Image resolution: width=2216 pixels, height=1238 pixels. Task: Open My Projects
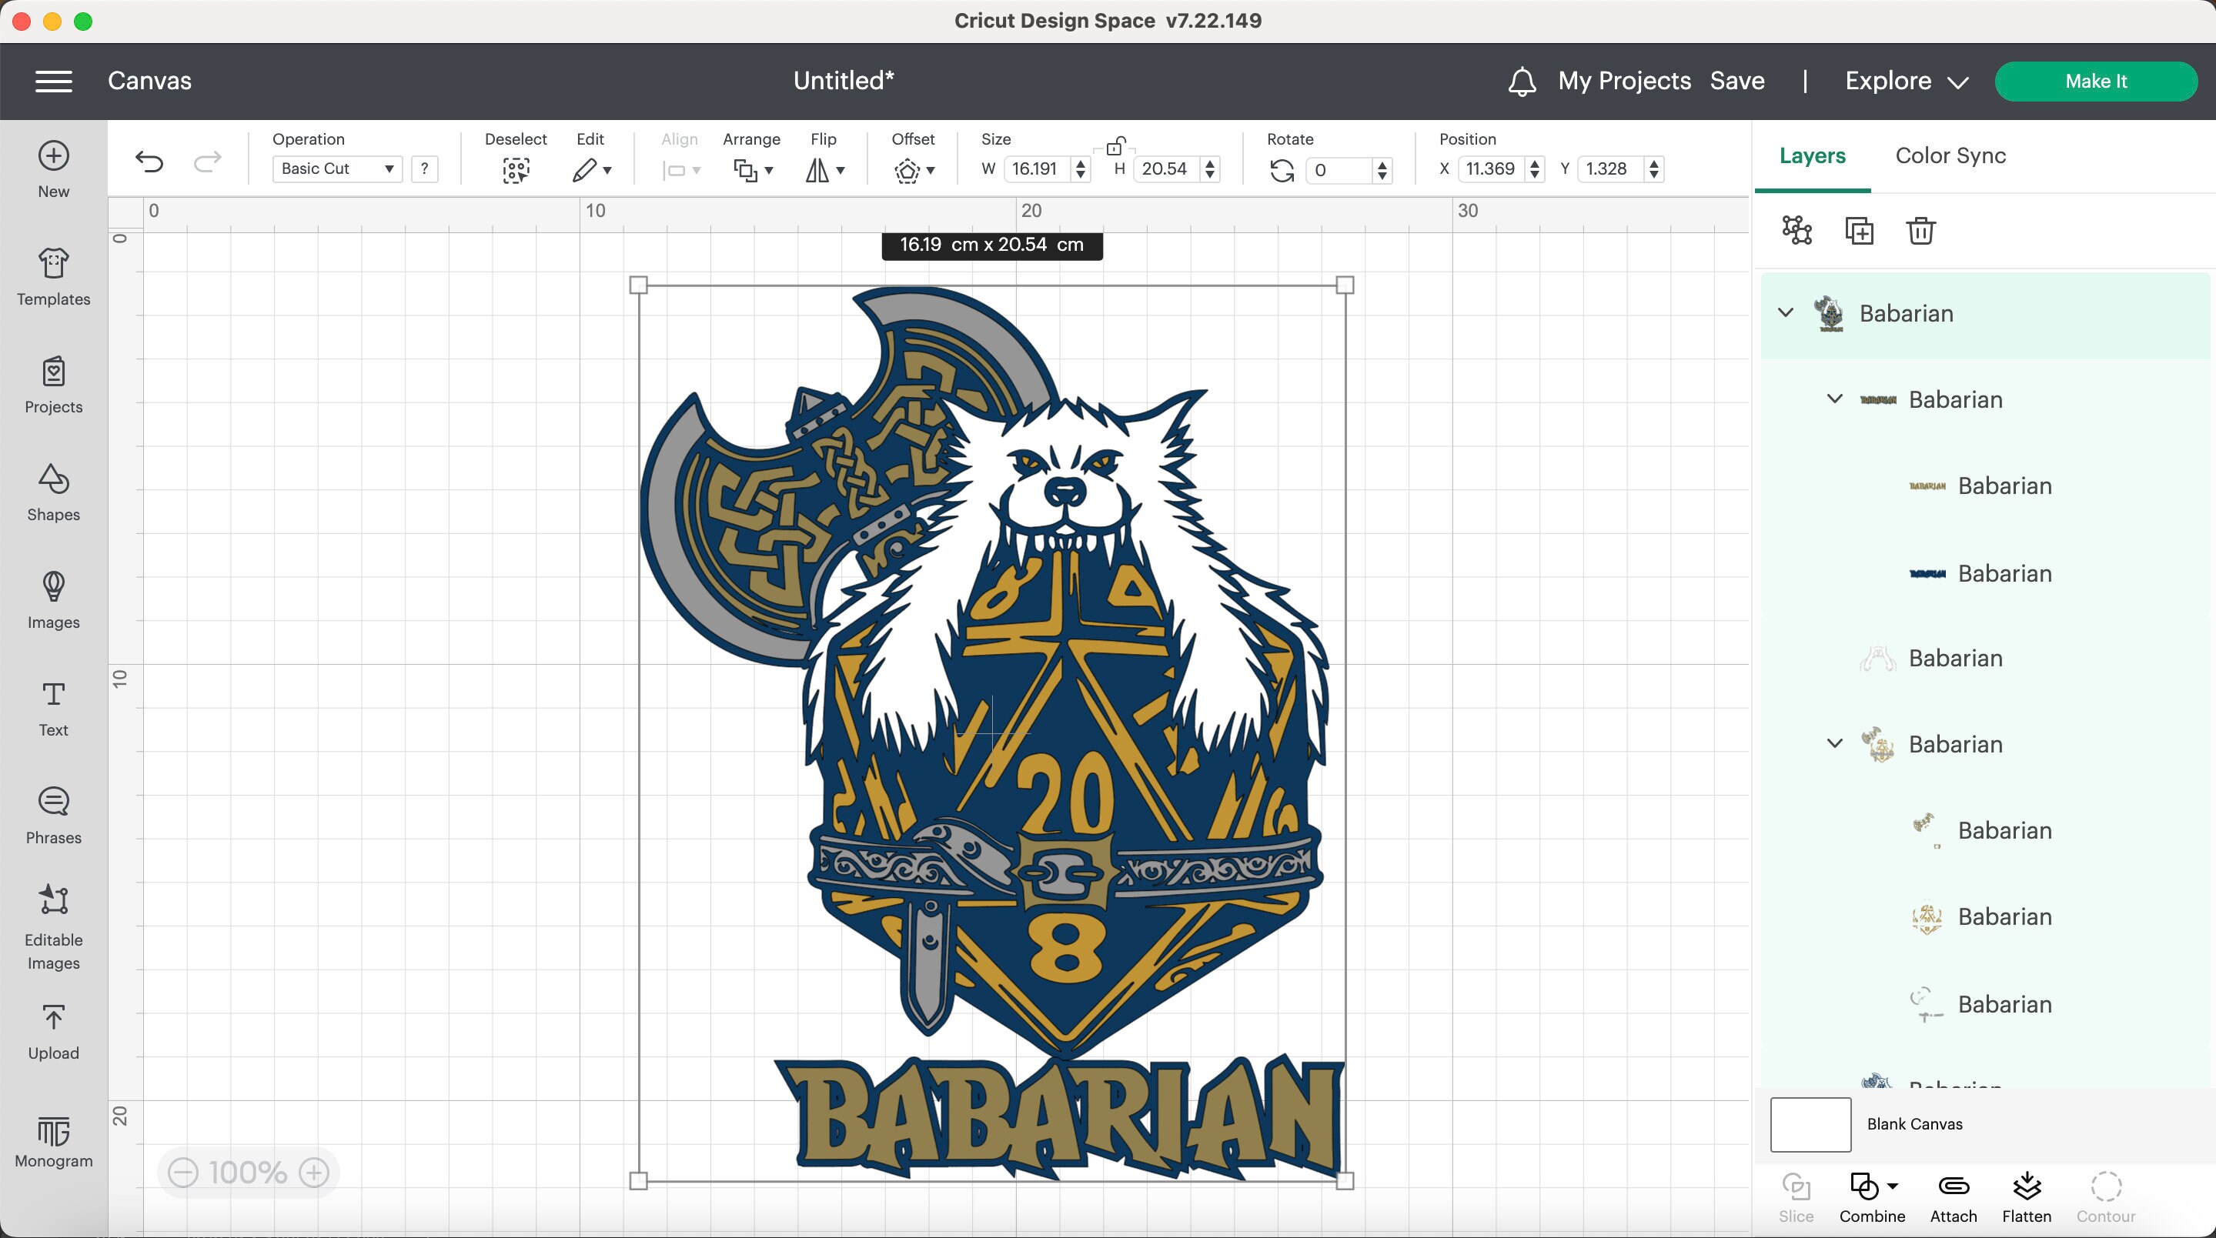(1624, 81)
